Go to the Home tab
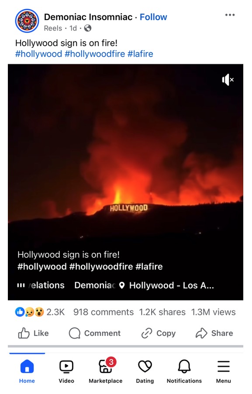 [x=27, y=371]
